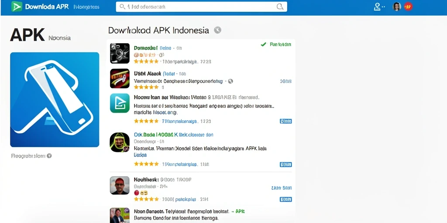Focus the header search input field

[x=201, y=7]
